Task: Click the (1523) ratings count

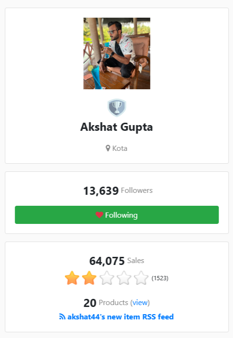Action: pyautogui.click(x=160, y=278)
